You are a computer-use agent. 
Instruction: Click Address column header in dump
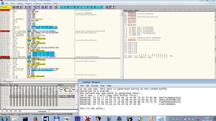point(5,85)
